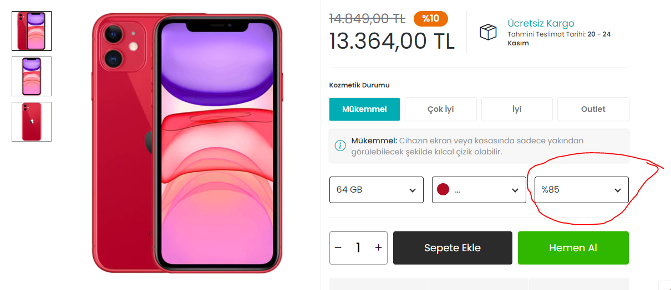This screenshot has width=671, height=290.
Task: Click the %10 discount badge
Action: pyautogui.click(x=430, y=18)
